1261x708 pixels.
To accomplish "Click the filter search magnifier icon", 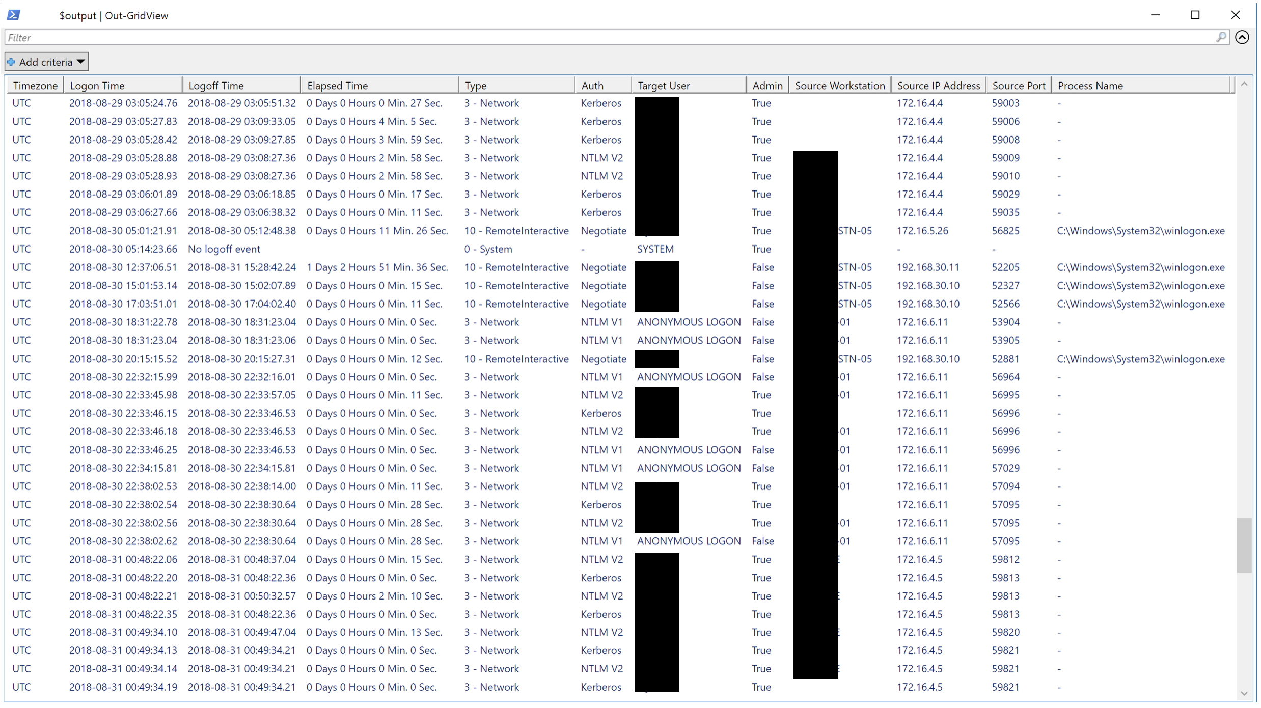I will (1221, 37).
